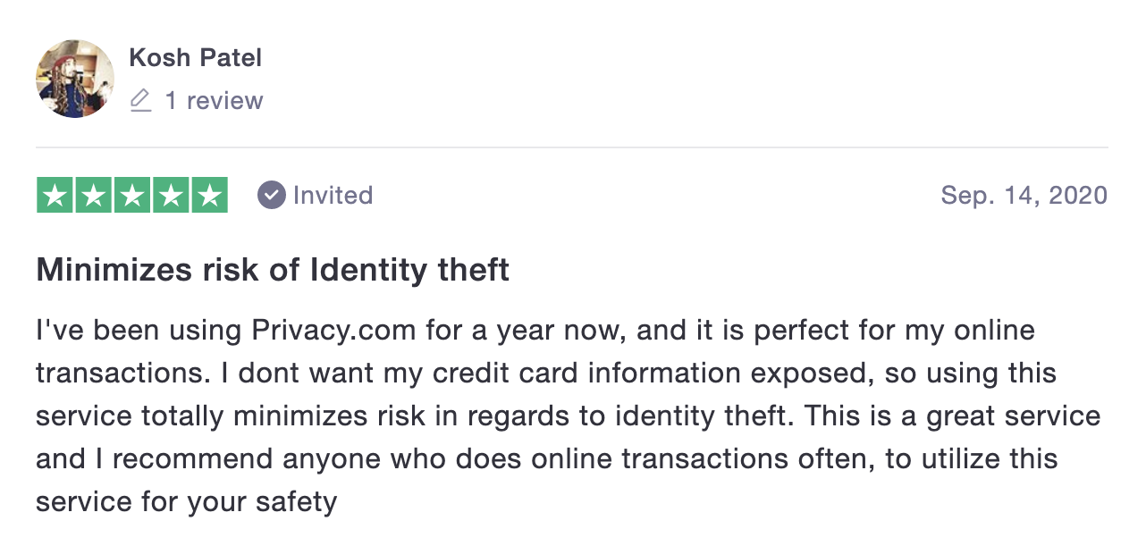Click the fifth green rating star
Image resolution: width=1146 pixels, height=546 pixels.
click(209, 195)
